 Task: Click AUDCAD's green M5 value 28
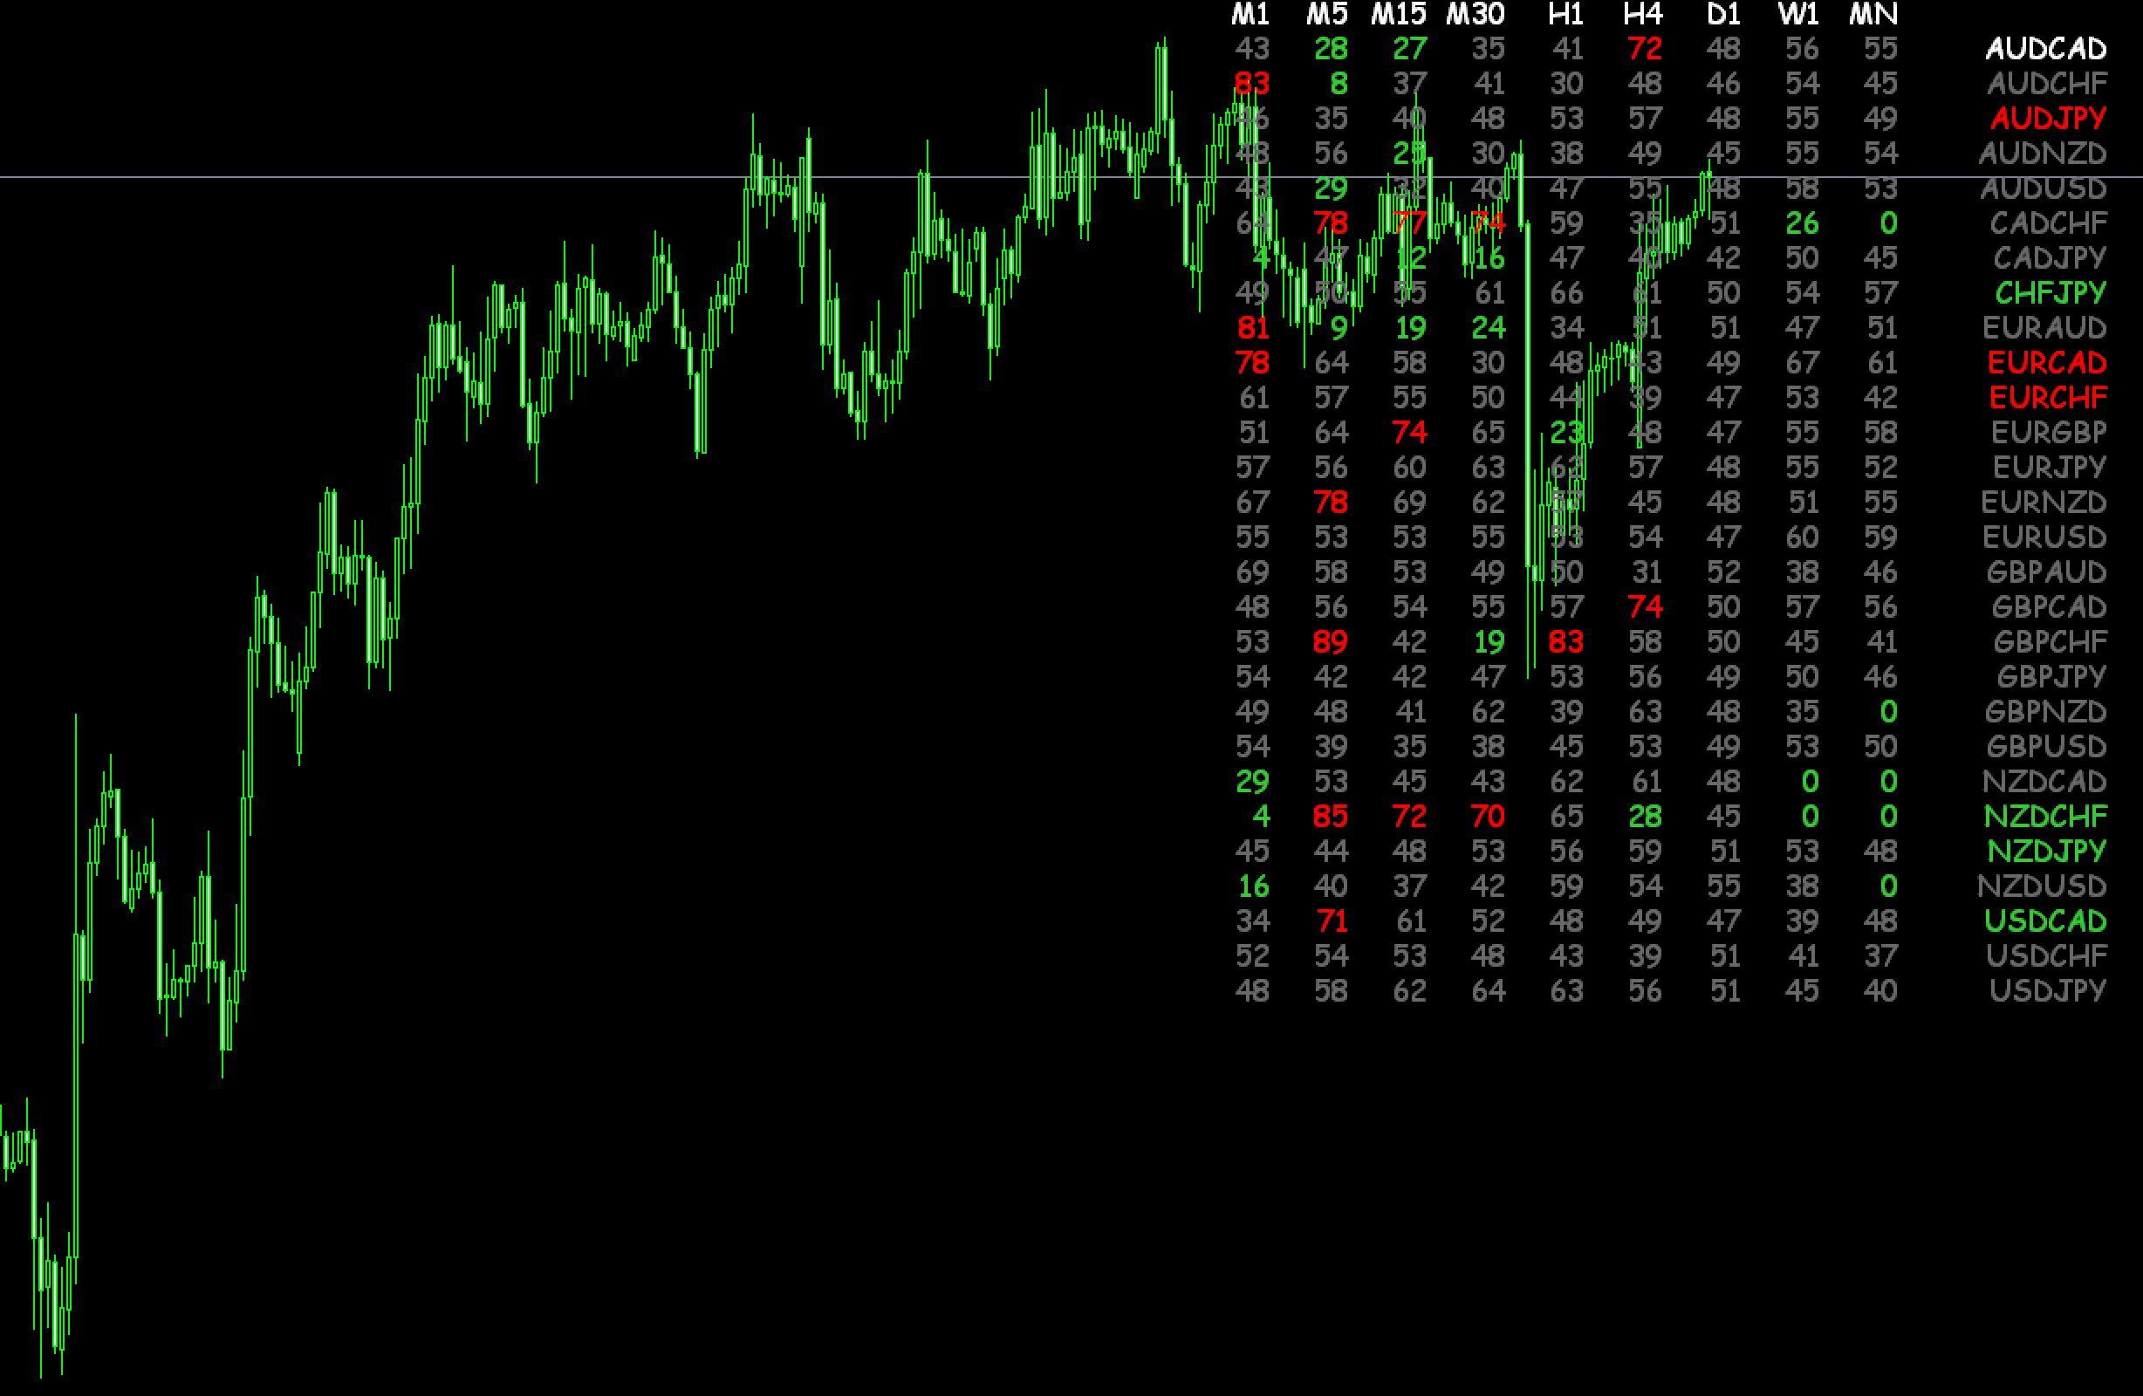pyautogui.click(x=1331, y=49)
